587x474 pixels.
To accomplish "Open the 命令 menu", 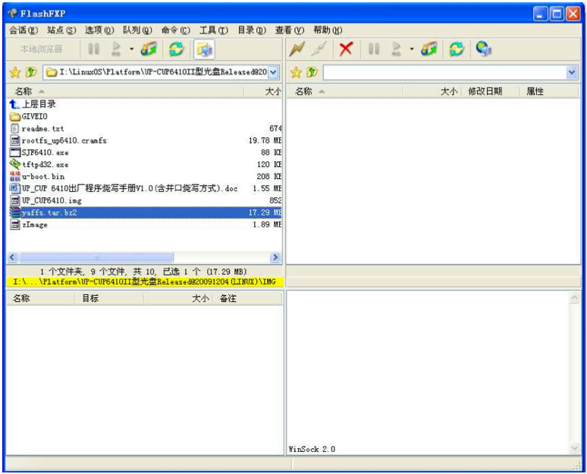I will tap(176, 30).
